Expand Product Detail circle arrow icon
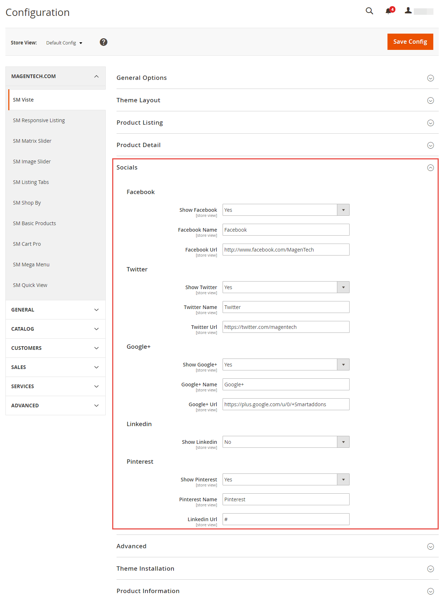This screenshot has height=605, width=447. 430,145
